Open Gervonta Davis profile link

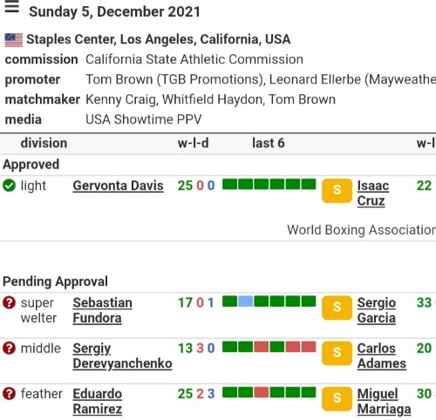118,186
